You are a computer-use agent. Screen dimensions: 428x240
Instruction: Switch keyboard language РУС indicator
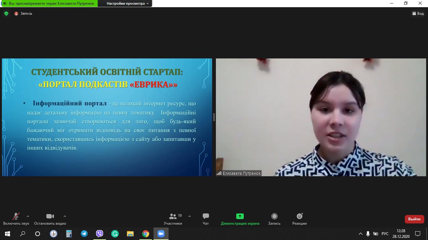(x=385, y=233)
